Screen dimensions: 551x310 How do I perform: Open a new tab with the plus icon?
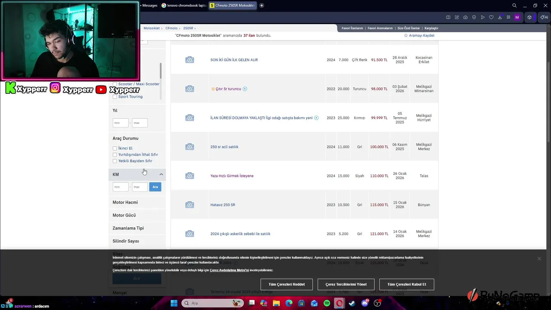[x=261, y=6]
